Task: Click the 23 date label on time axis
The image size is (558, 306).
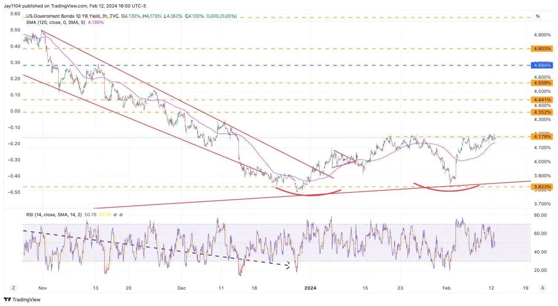Action: [400, 287]
